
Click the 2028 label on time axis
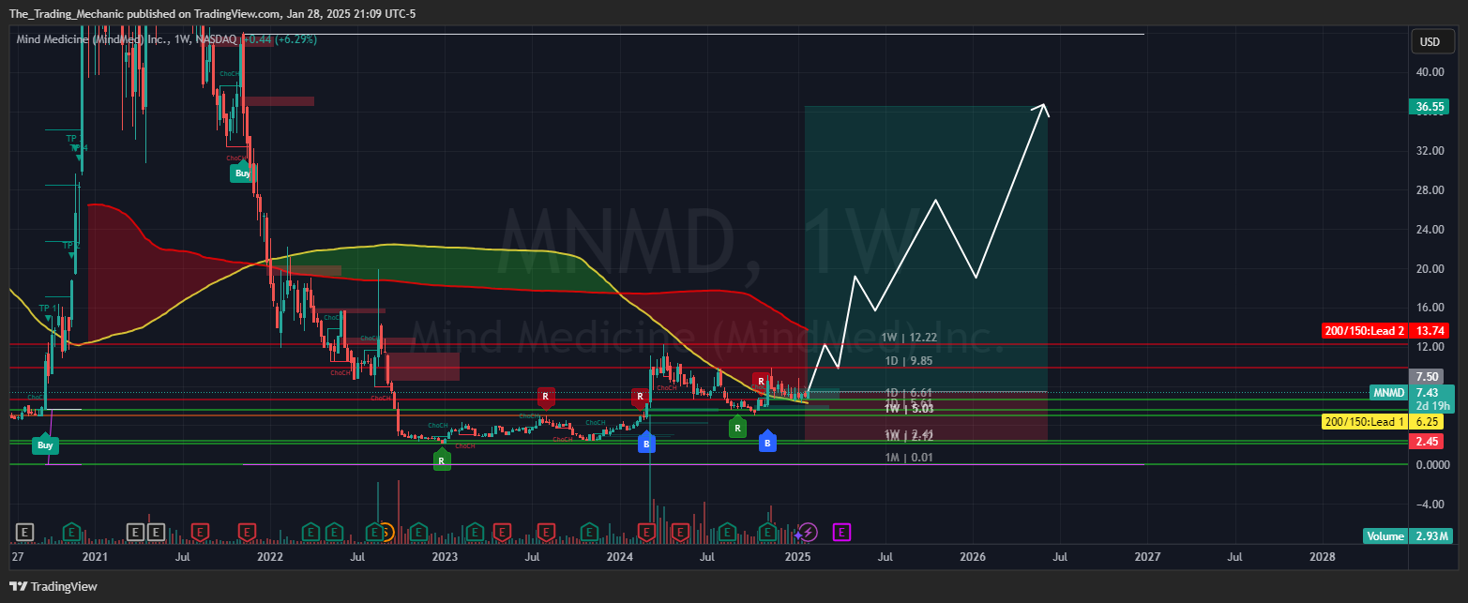1322,556
